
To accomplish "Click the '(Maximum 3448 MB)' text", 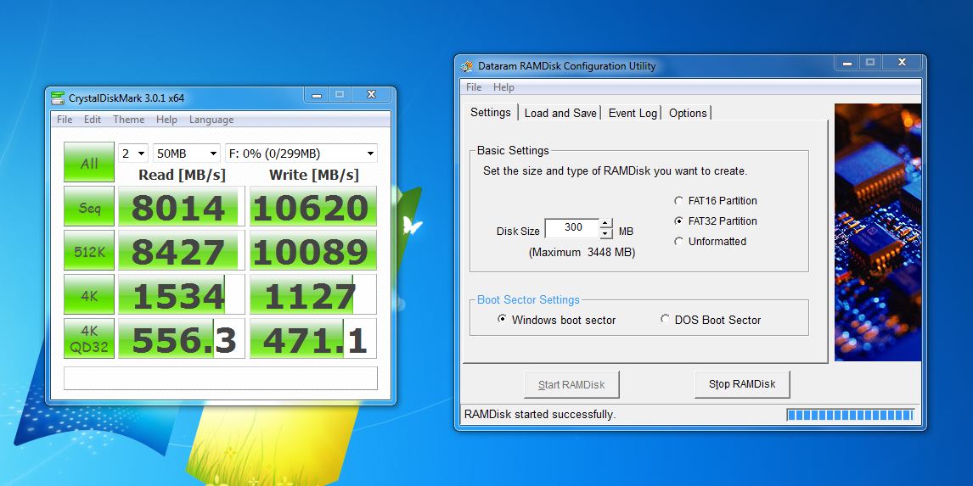I will point(582,252).
